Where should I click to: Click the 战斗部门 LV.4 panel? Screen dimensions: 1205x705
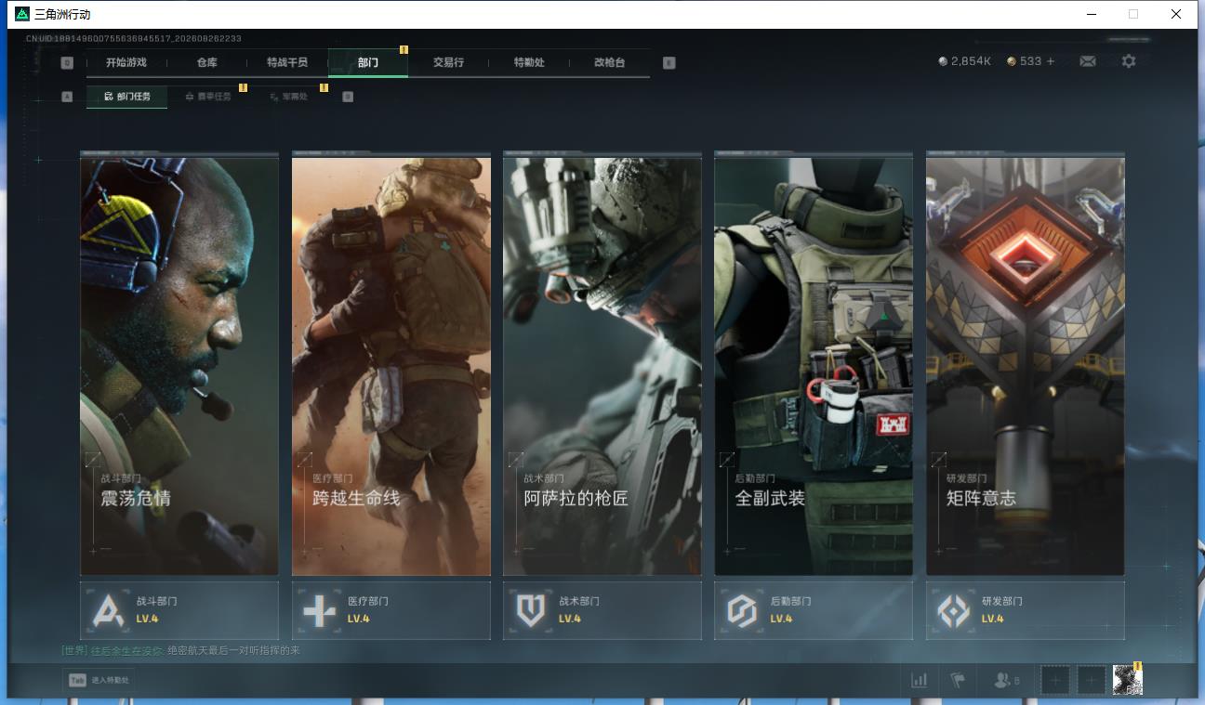click(179, 610)
